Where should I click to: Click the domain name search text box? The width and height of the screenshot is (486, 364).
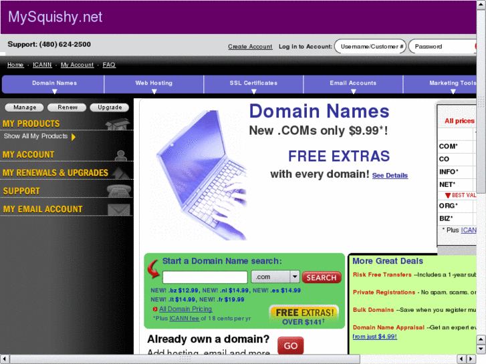click(205, 277)
